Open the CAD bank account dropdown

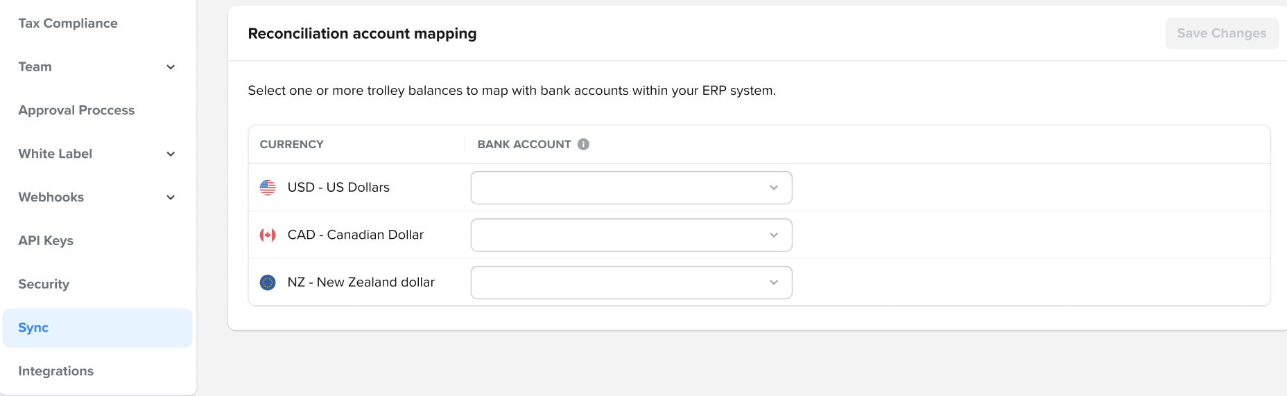631,235
